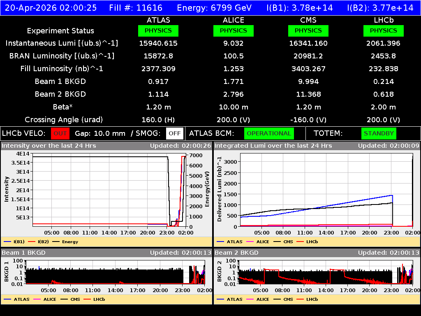Select the Energy 6799 GeV header value
The width and height of the screenshot is (421, 316).
click(x=214, y=7)
